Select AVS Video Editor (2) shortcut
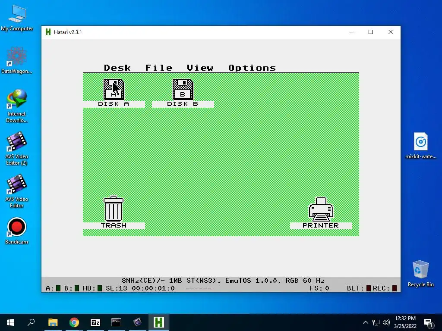The width and height of the screenshot is (442, 331). tap(17, 149)
